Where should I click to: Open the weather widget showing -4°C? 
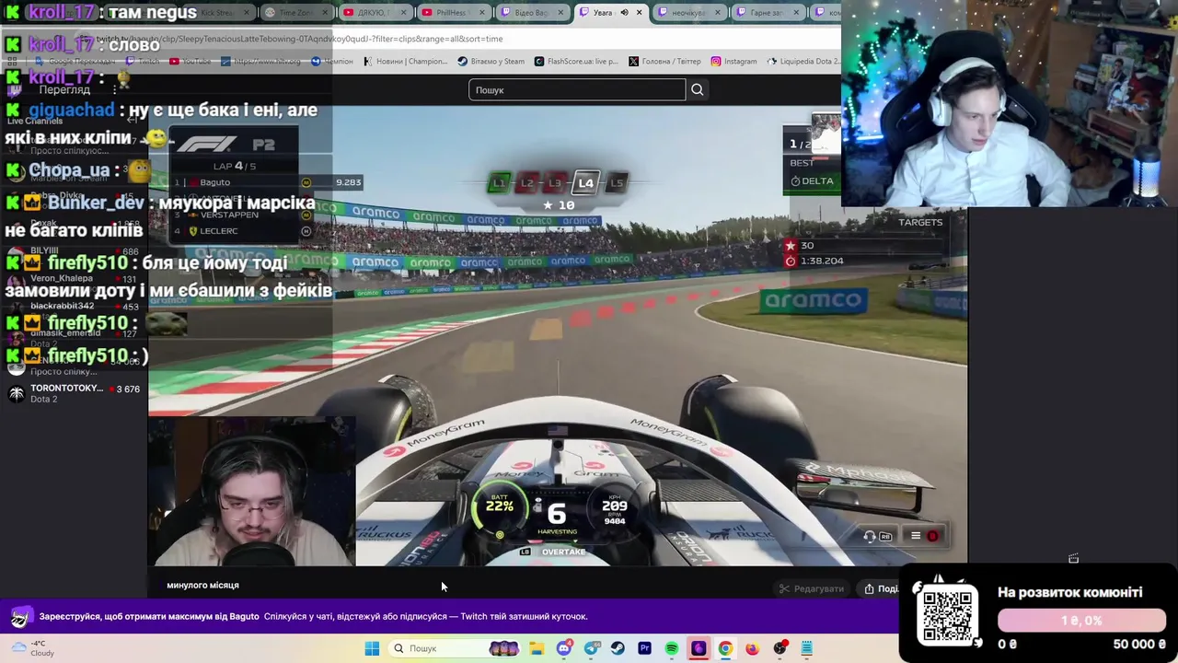[32, 648]
